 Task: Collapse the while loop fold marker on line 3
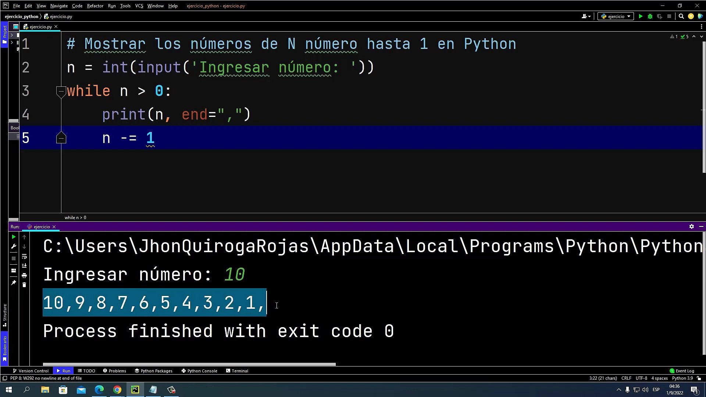pyautogui.click(x=61, y=91)
